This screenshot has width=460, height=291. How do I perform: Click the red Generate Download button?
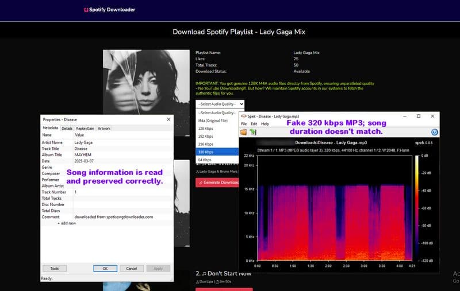pyautogui.click(x=217, y=183)
